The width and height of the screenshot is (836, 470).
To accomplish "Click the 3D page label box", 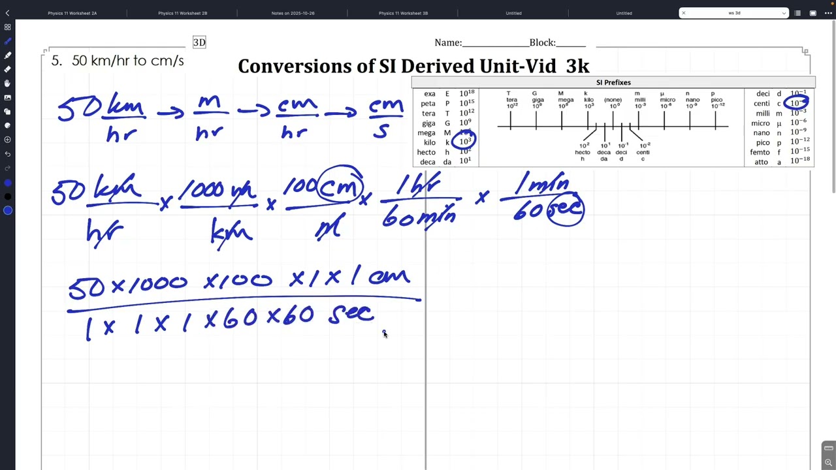I will (199, 42).
